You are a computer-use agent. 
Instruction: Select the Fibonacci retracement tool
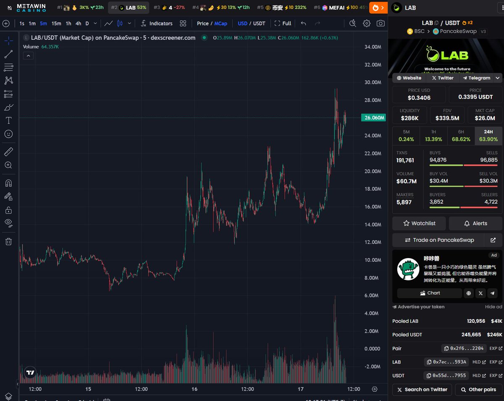(x=8, y=67)
